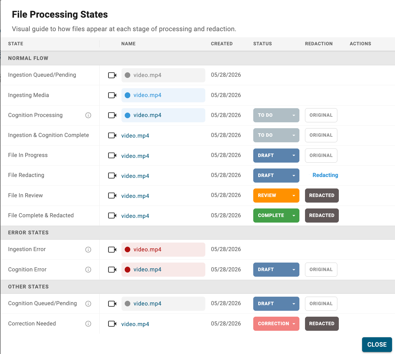Select video icon for File Complete & Redacted

112,216
